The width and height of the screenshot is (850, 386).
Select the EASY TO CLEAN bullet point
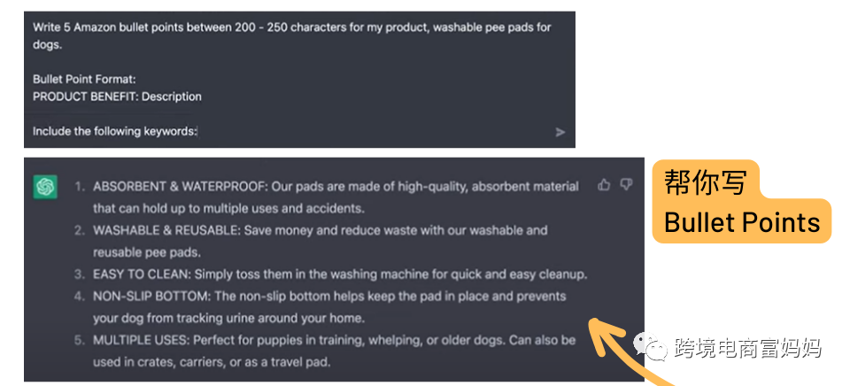340,274
